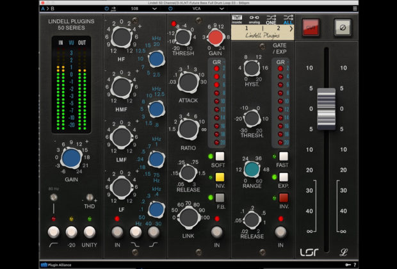Click the compressor ATTACK knob

pyautogui.click(x=188, y=83)
